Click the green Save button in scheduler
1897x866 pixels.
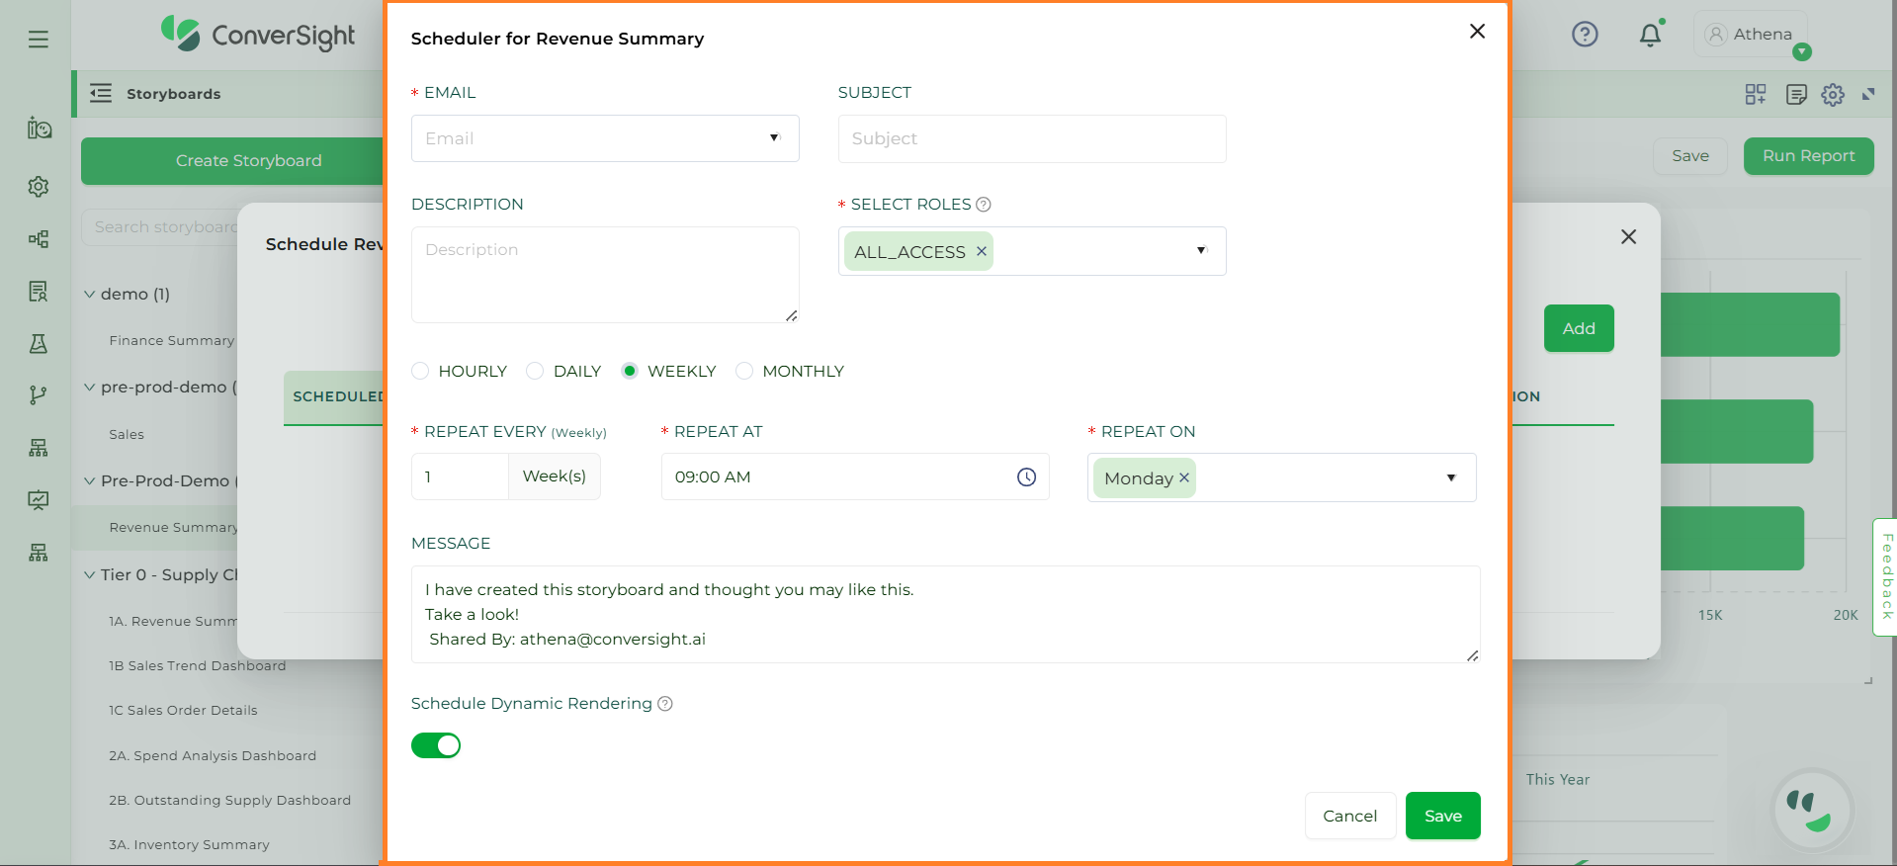pyautogui.click(x=1442, y=816)
